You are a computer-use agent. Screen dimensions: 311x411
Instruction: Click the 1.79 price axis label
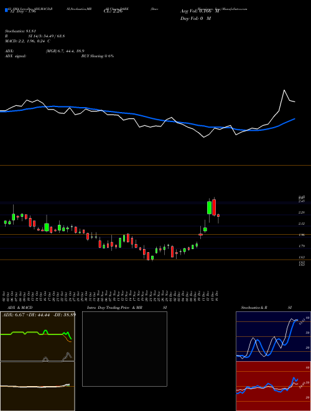tap(302, 246)
